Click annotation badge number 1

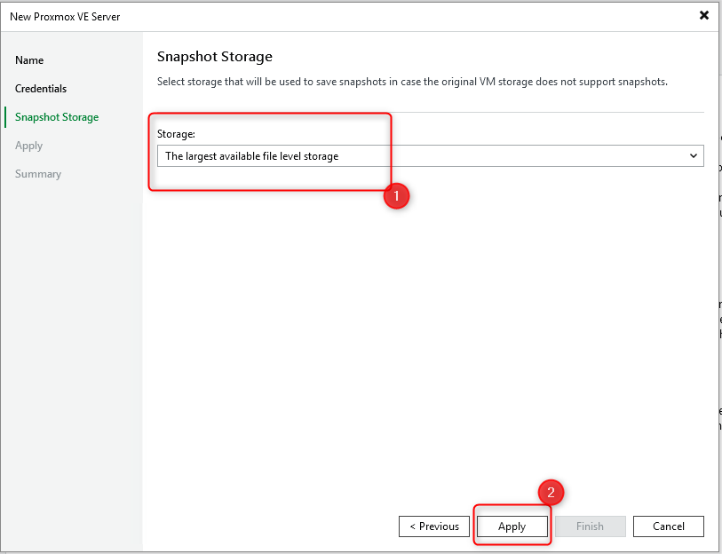point(396,196)
